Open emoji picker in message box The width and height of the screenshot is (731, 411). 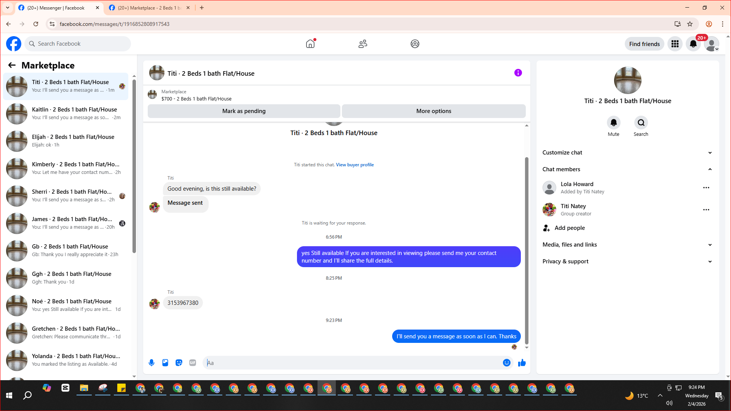pyautogui.click(x=506, y=363)
